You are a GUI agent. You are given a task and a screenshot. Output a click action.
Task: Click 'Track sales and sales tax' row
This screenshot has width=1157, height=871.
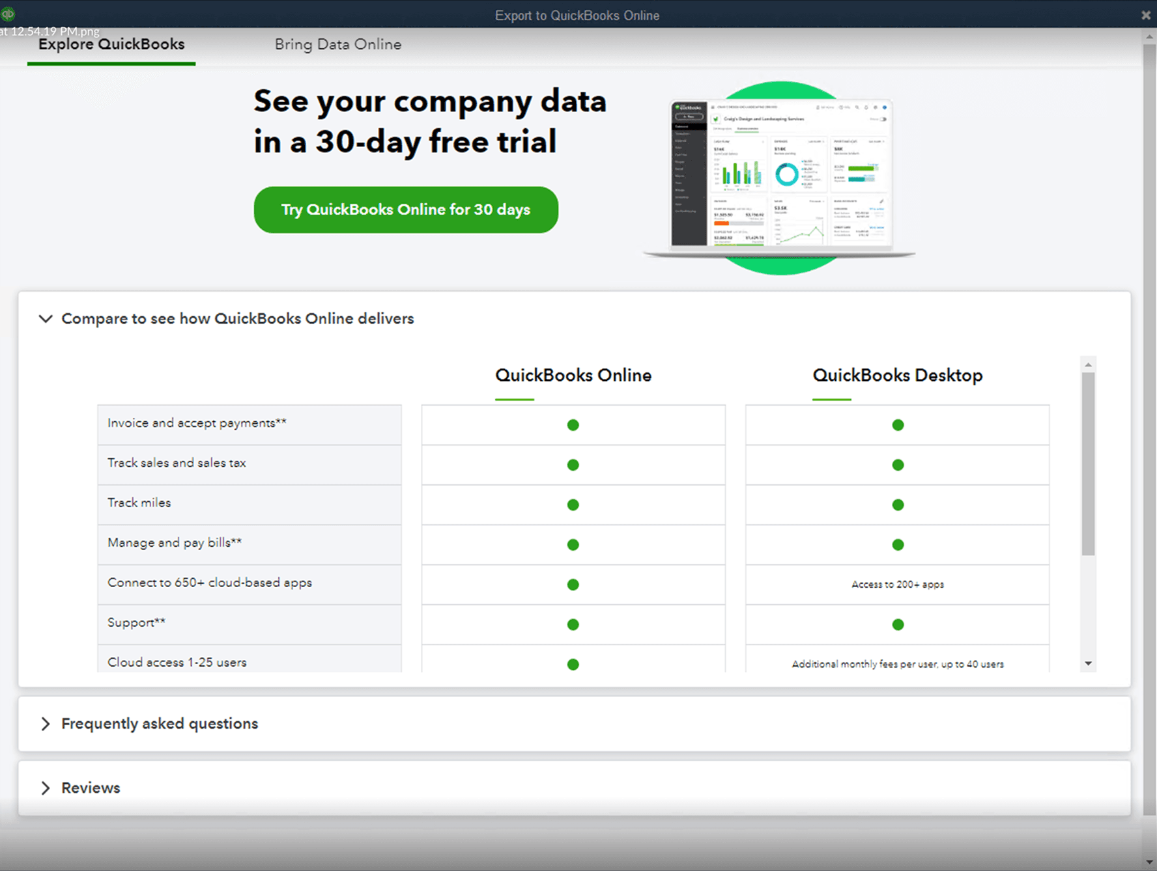coord(250,465)
